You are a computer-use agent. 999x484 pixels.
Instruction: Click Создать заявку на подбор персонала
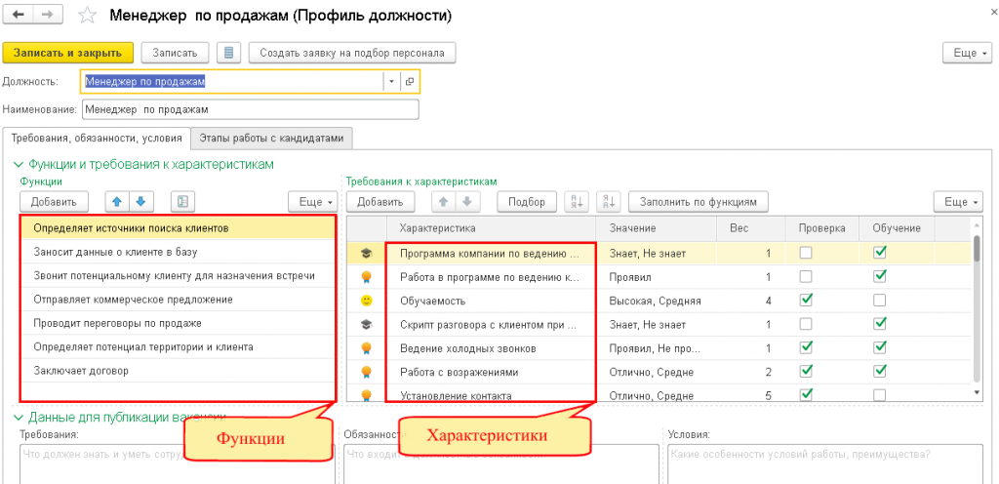click(352, 53)
